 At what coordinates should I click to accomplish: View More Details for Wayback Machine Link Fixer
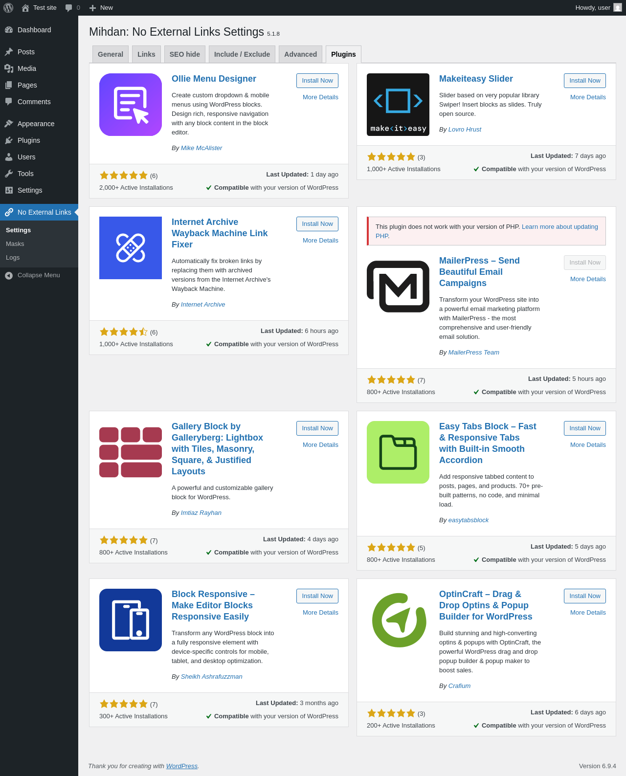320,241
